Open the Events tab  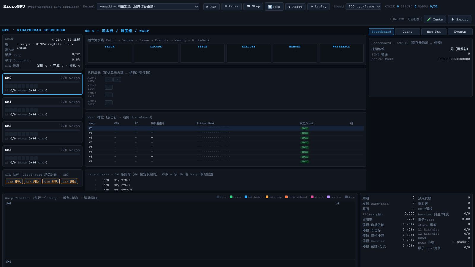460,32
